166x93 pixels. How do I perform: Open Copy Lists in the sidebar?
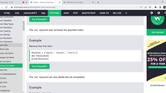tap(11, 82)
